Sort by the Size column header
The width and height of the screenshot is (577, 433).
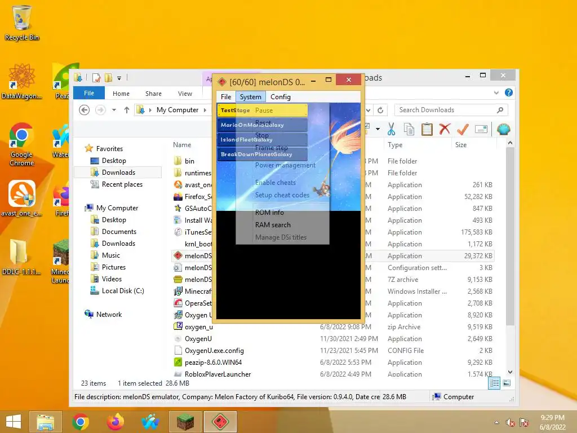coord(474,145)
